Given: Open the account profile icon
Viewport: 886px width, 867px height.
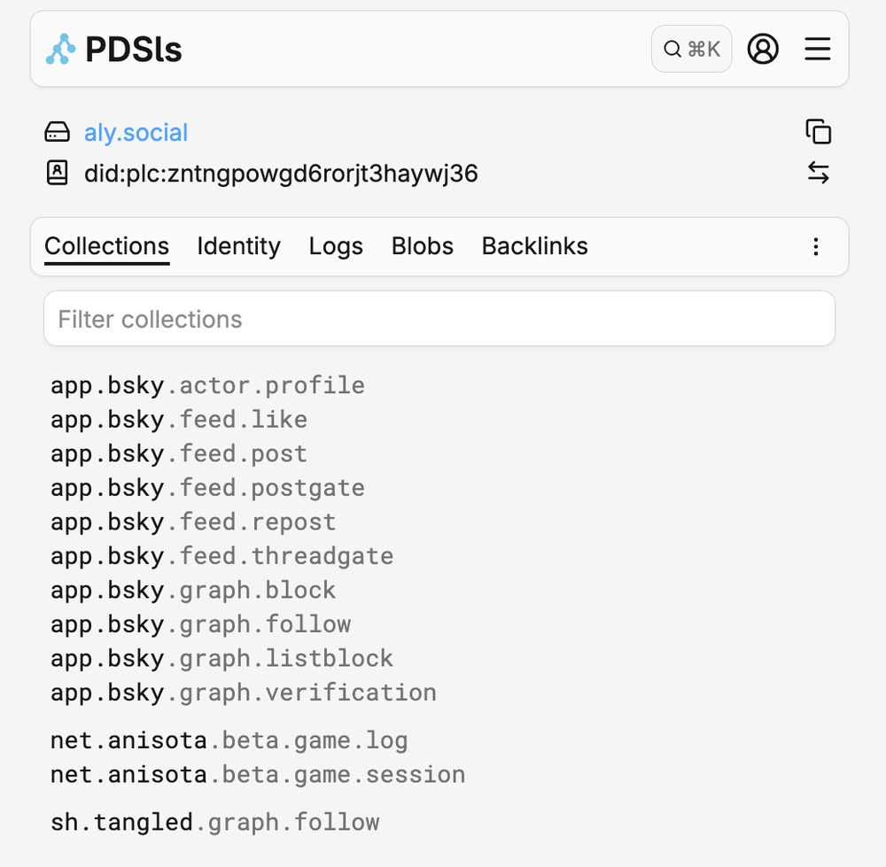Looking at the screenshot, I should [x=763, y=50].
